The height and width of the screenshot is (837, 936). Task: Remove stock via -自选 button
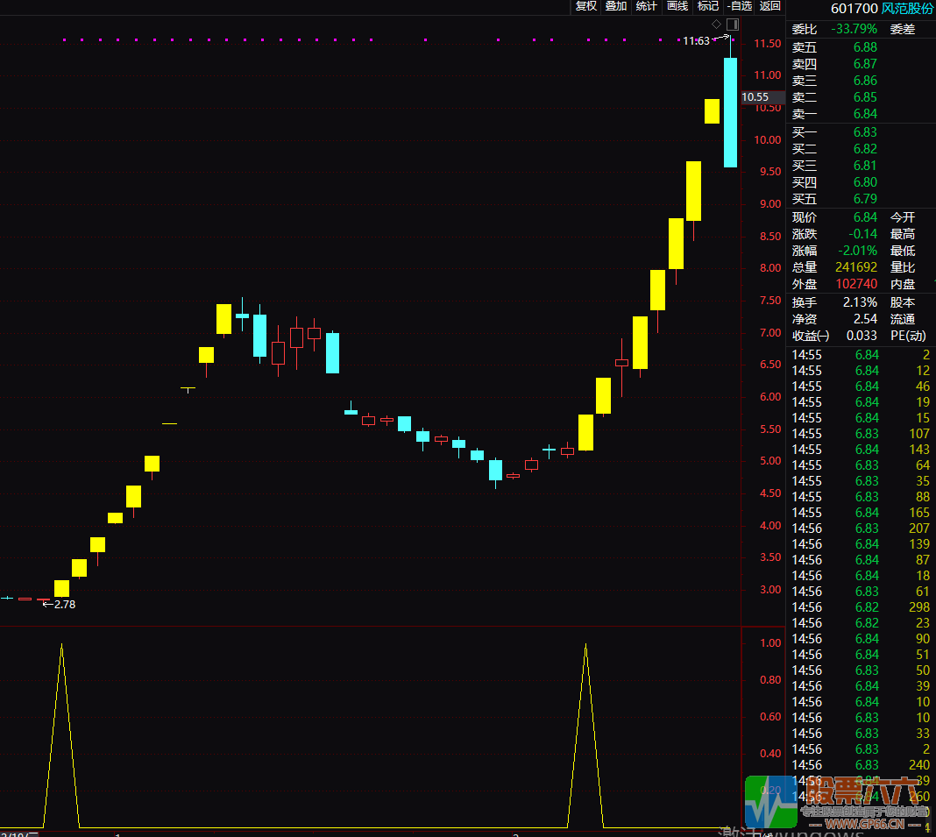(x=739, y=6)
